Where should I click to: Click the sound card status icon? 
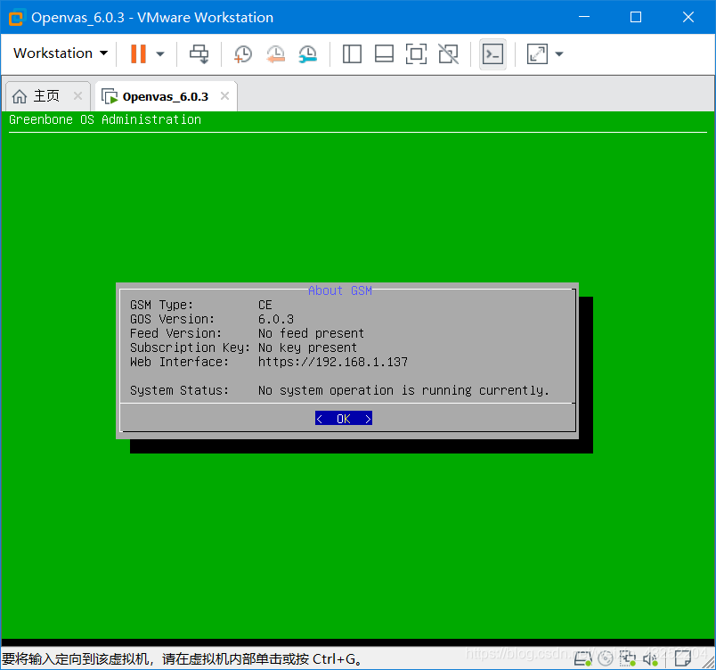[x=651, y=658]
